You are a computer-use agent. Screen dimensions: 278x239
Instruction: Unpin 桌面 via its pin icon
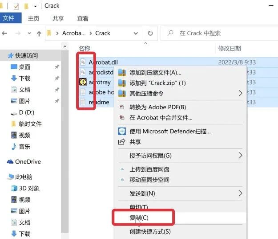(57, 67)
